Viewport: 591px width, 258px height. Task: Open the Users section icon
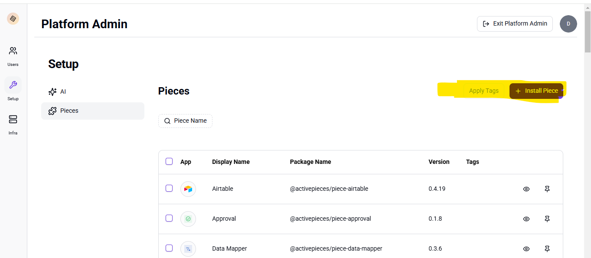[13, 51]
